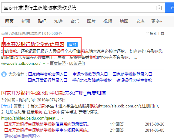Open the 知道 tab

59,21
